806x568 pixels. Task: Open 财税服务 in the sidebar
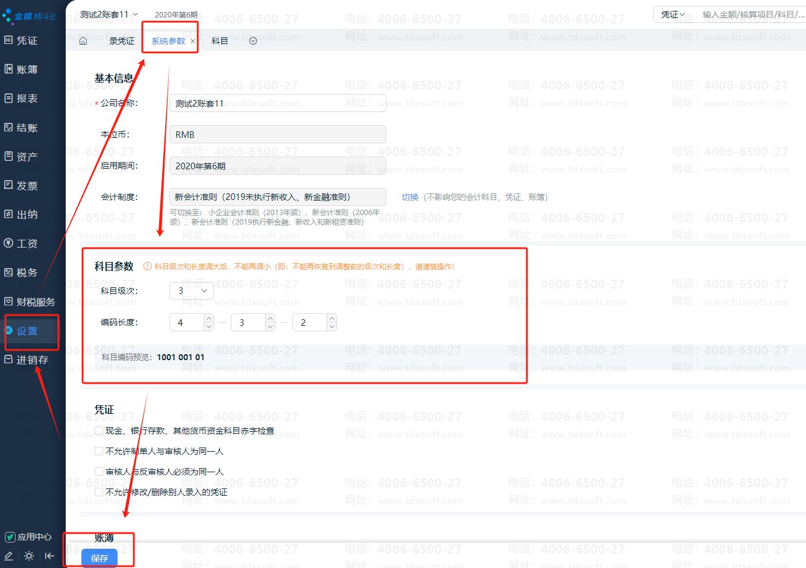[x=30, y=302]
